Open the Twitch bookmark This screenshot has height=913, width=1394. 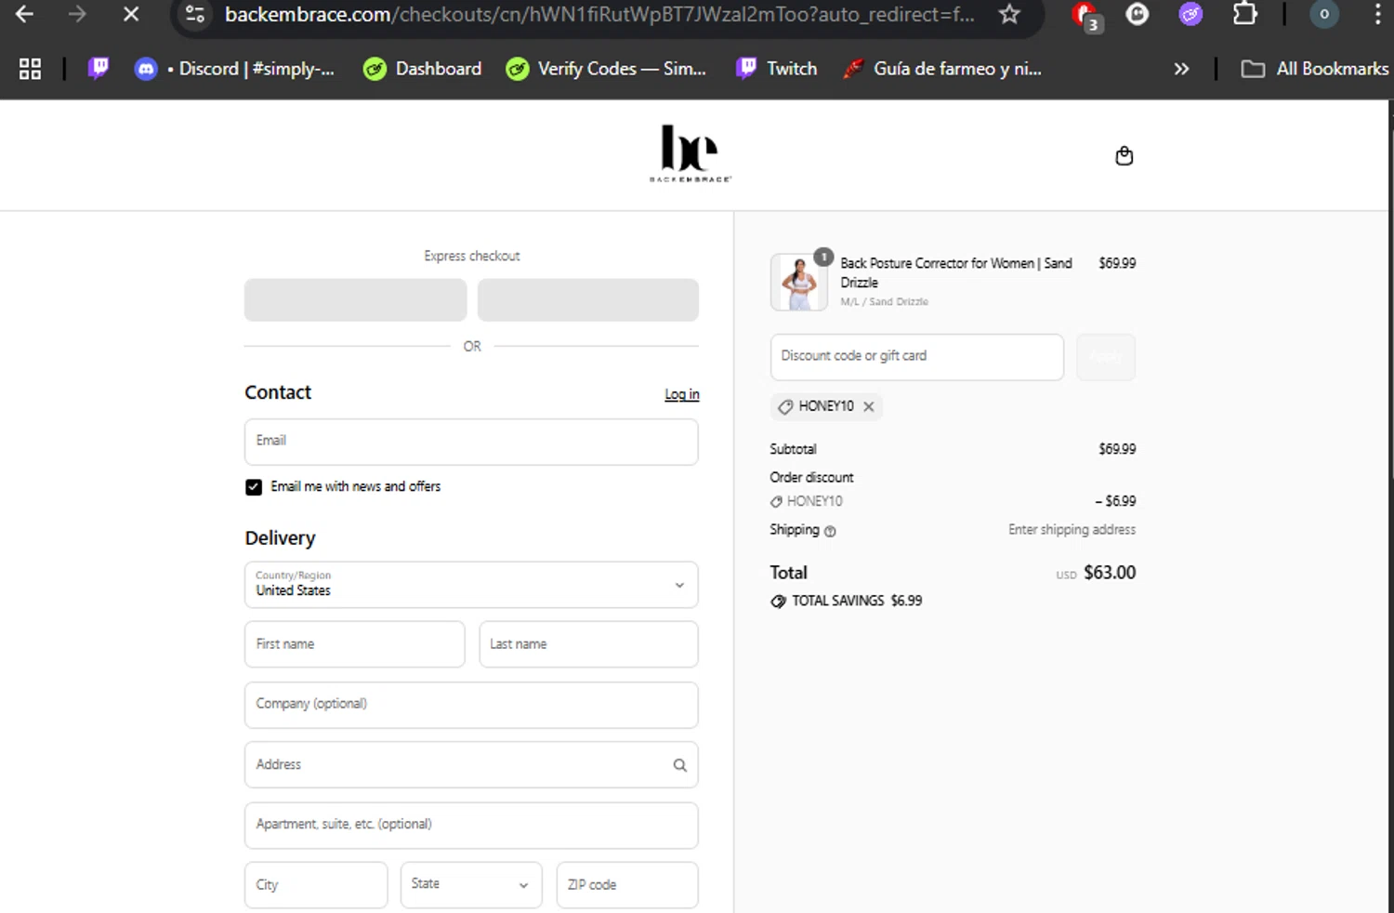pos(777,69)
